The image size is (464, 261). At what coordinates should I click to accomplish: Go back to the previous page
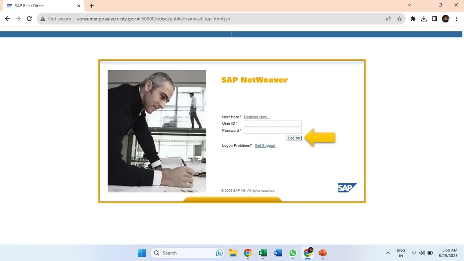point(7,19)
